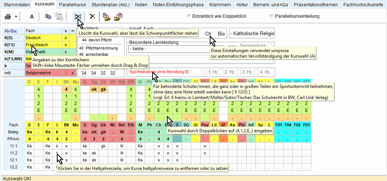Clear Kurswahl keeping Schwerpunktfächer via bracketed X
Image resolution: width=387 pixels, height=181 pixels.
point(77,17)
